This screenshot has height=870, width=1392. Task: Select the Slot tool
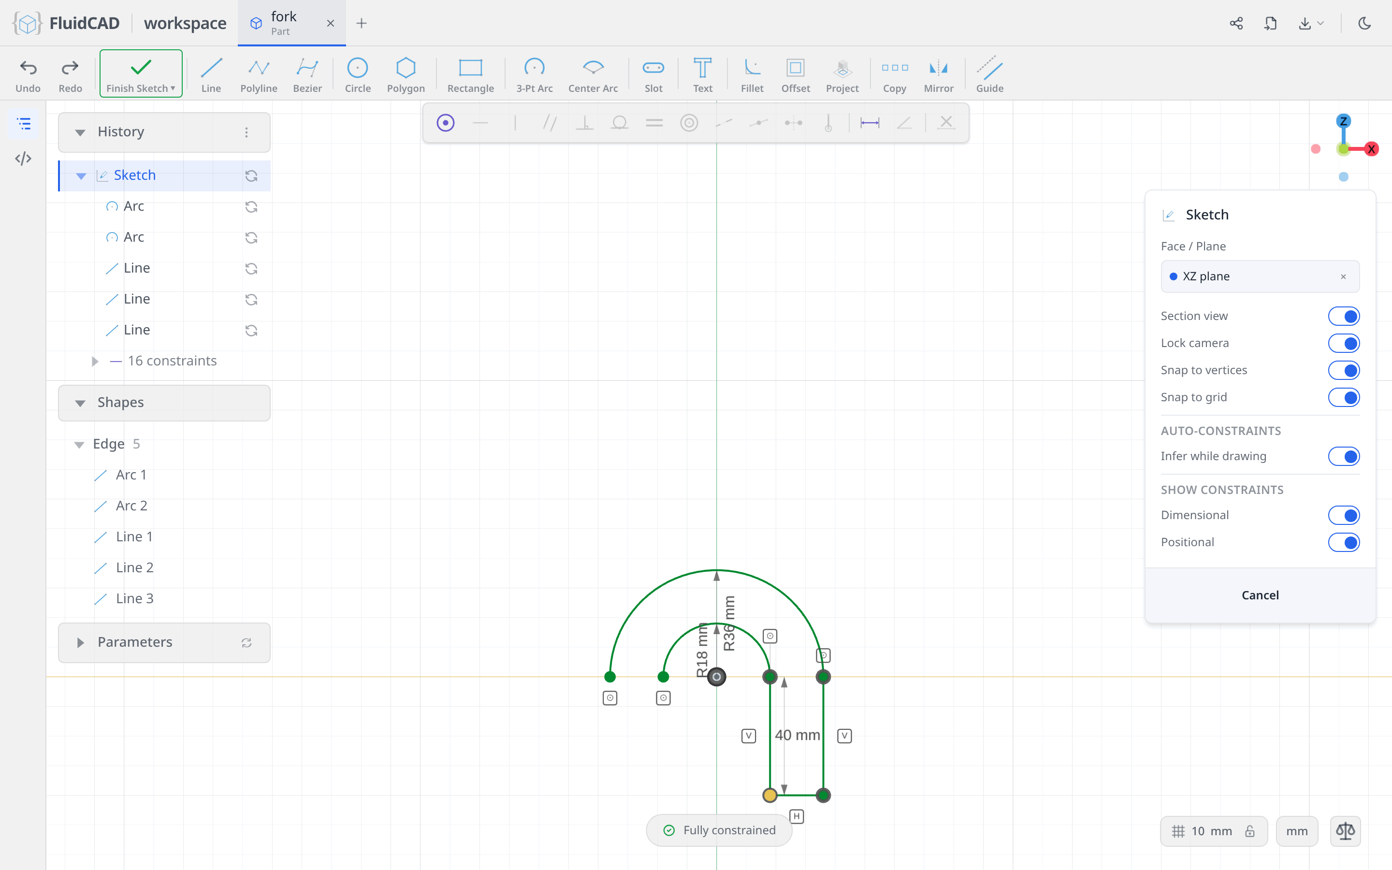[x=653, y=74]
